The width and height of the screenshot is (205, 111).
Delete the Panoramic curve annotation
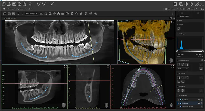(201, 106)
